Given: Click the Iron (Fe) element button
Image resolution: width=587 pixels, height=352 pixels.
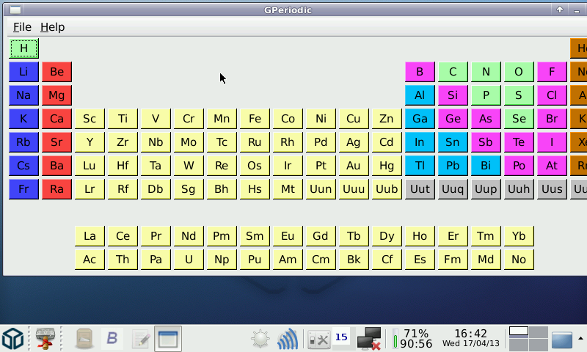Looking at the screenshot, I should pyautogui.click(x=255, y=119).
